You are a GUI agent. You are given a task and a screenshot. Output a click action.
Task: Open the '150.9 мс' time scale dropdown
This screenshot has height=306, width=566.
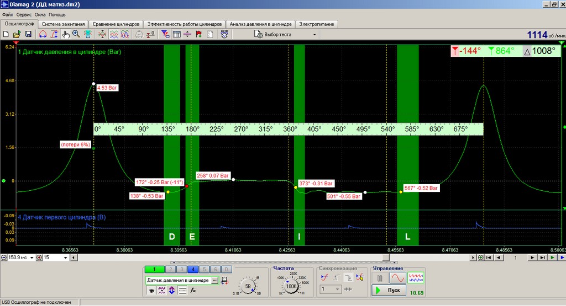pyautogui.click(x=32, y=258)
